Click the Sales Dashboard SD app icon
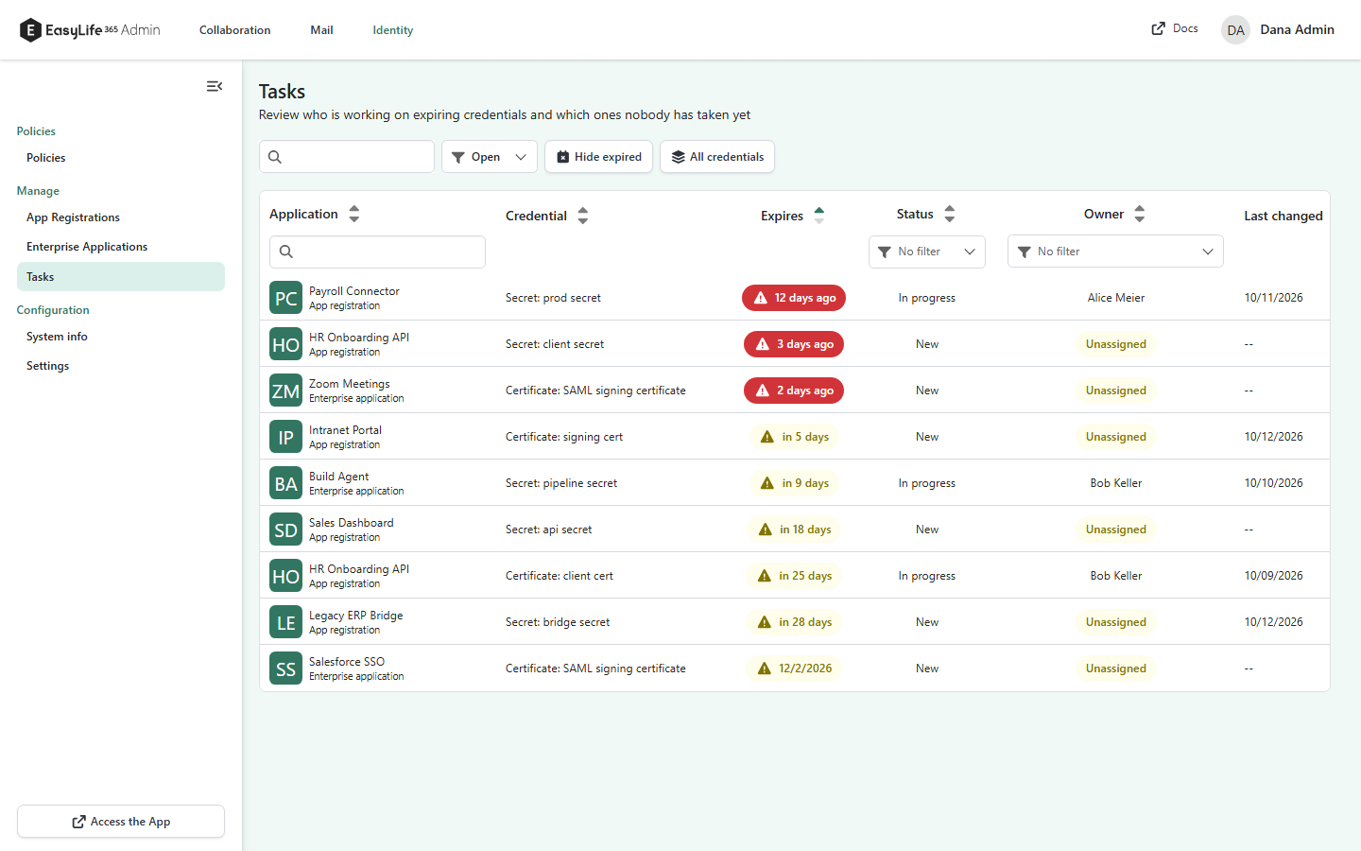1361x851 pixels. tap(285, 530)
